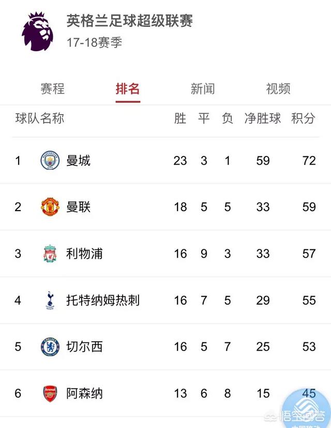Tap the 悟空问答 watermark badge
The height and width of the screenshot is (428, 331).
coord(305,409)
